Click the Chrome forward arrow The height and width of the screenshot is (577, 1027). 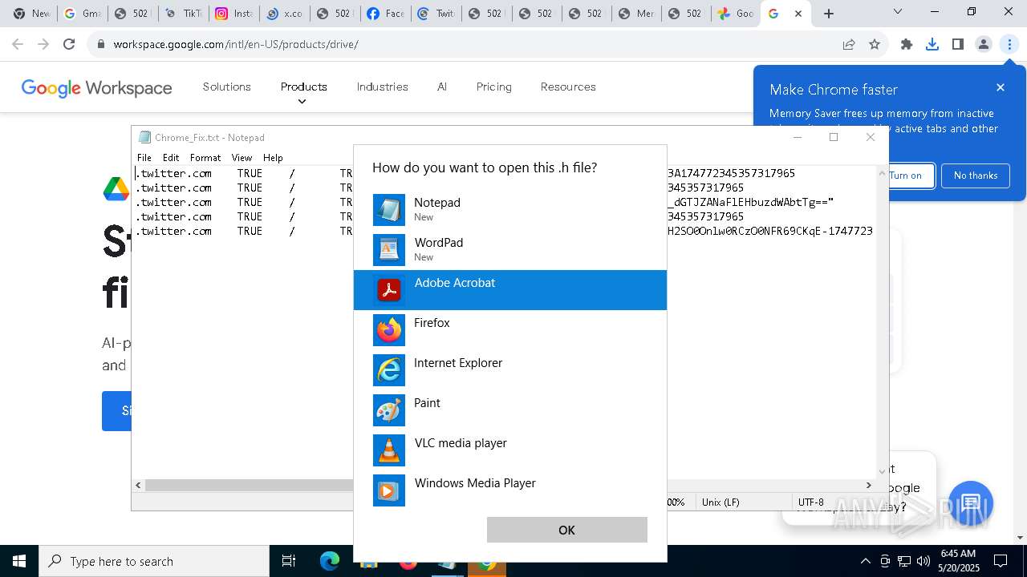tap(43, 44)
